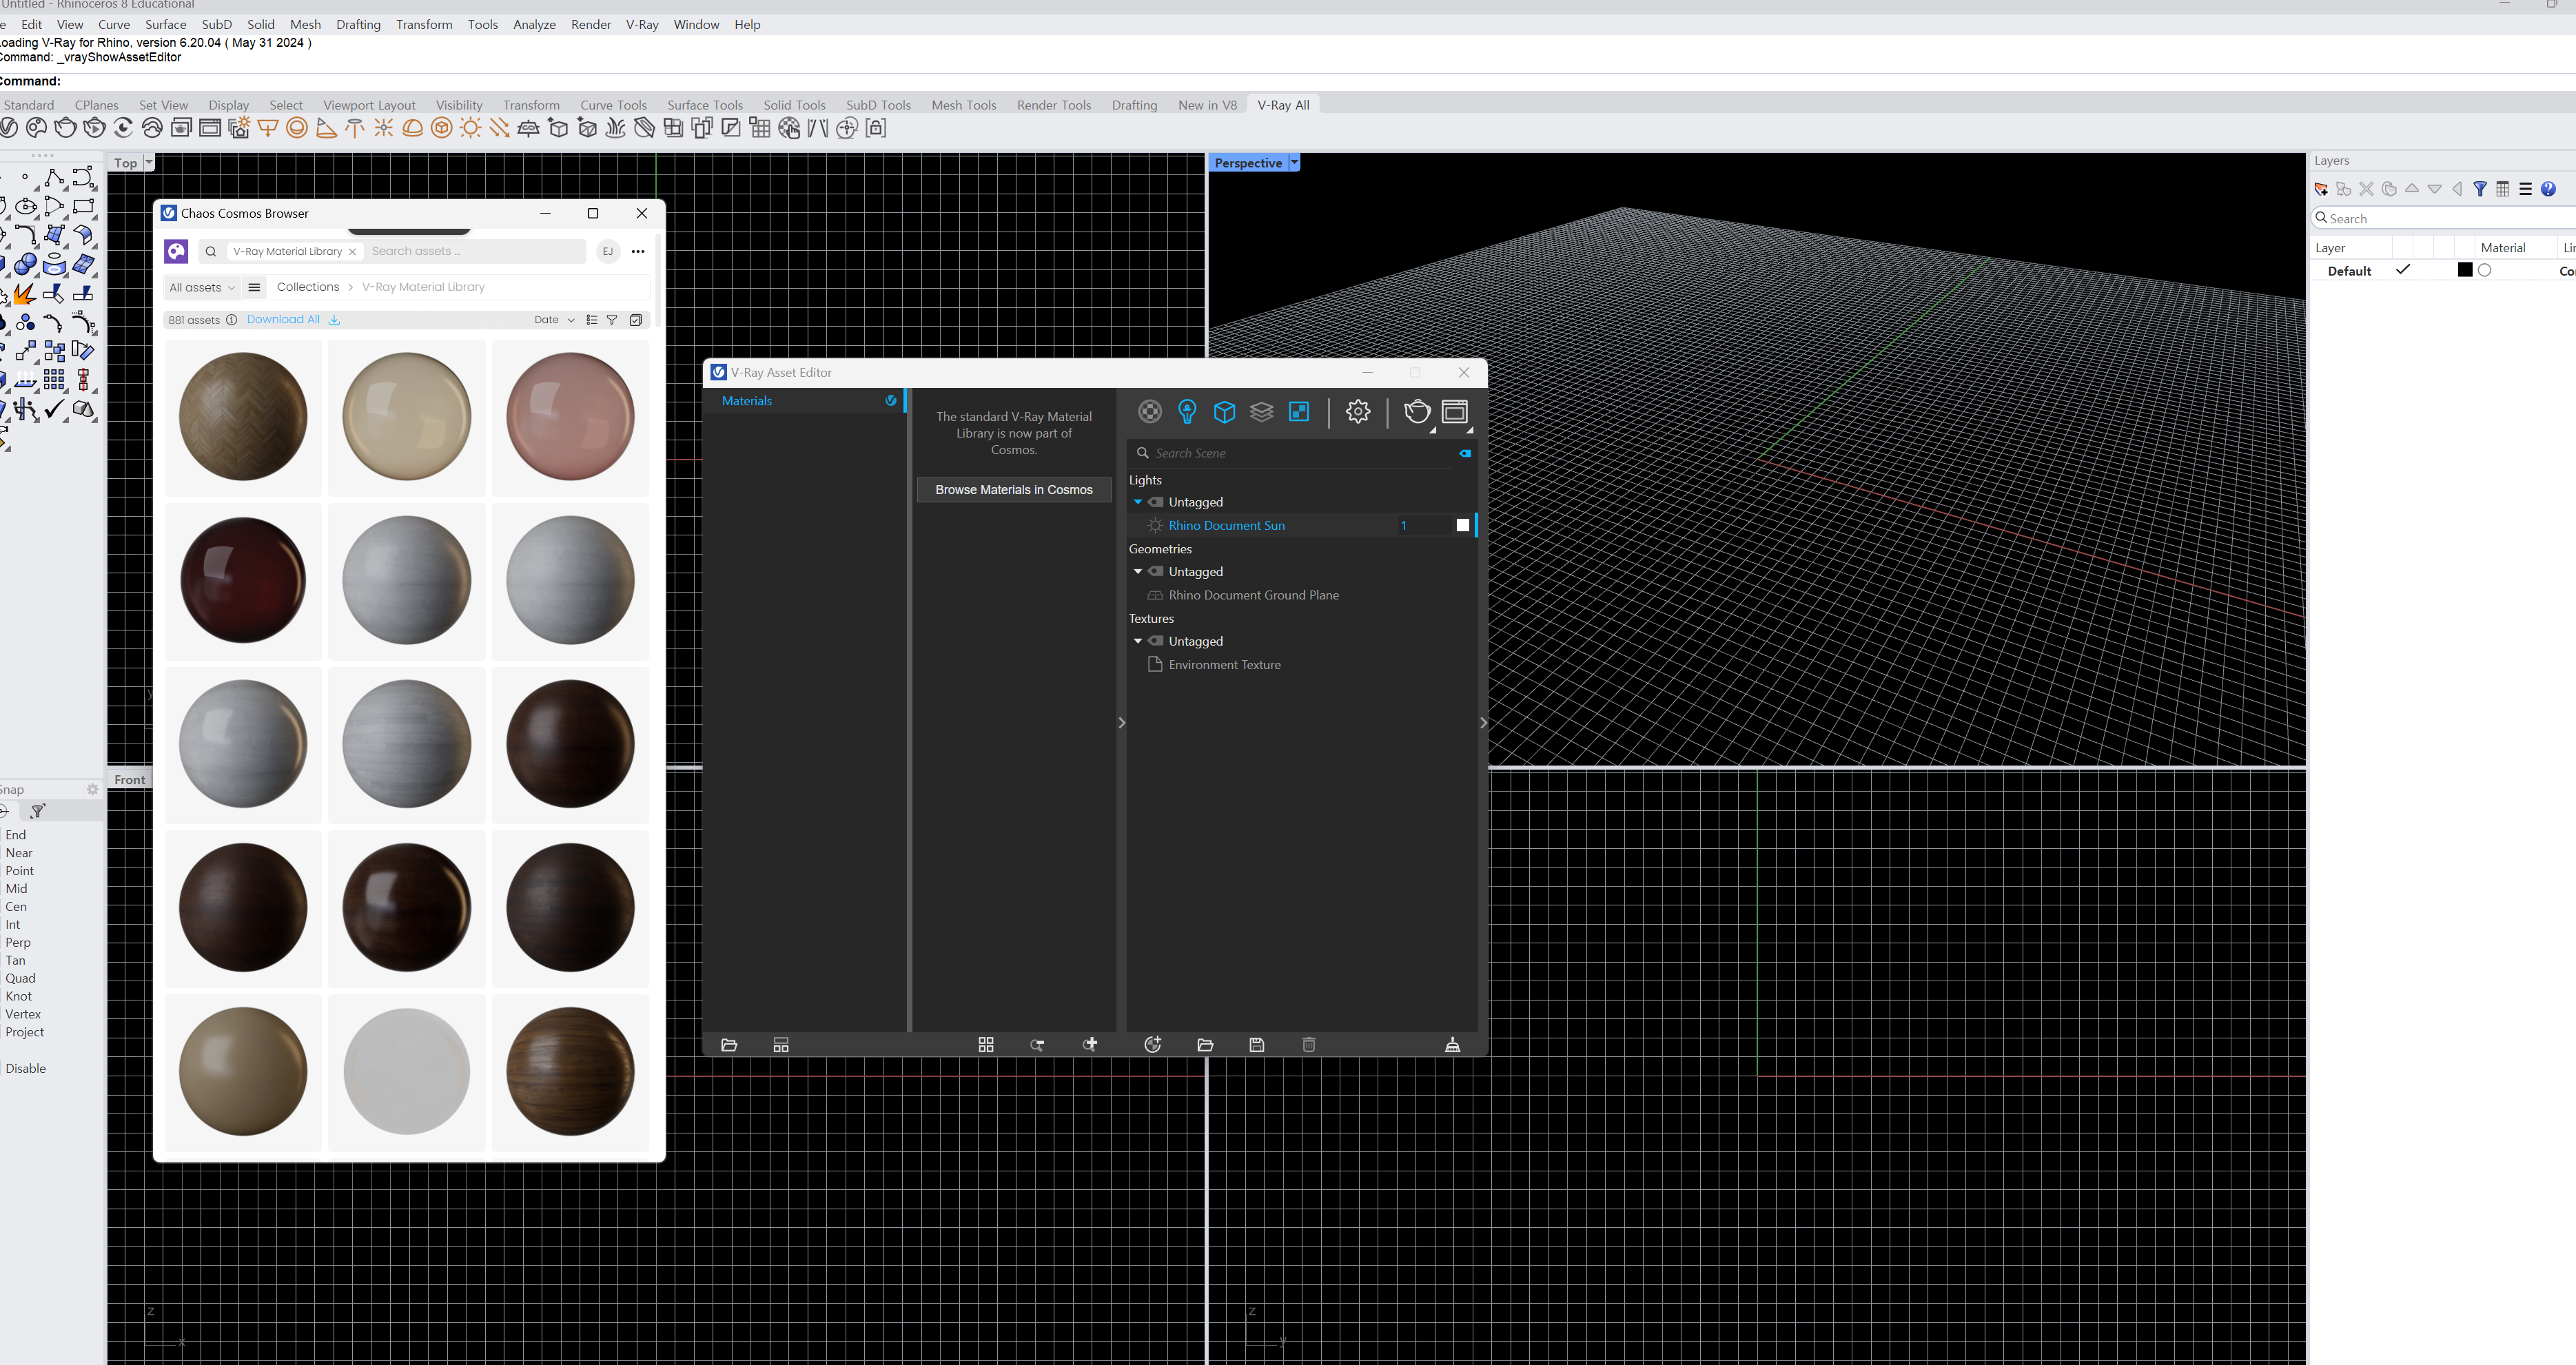Toggle the list view icon in Cosmos Browser
This screenshot has width=2576, height=1365.
[x=592, y=320]
